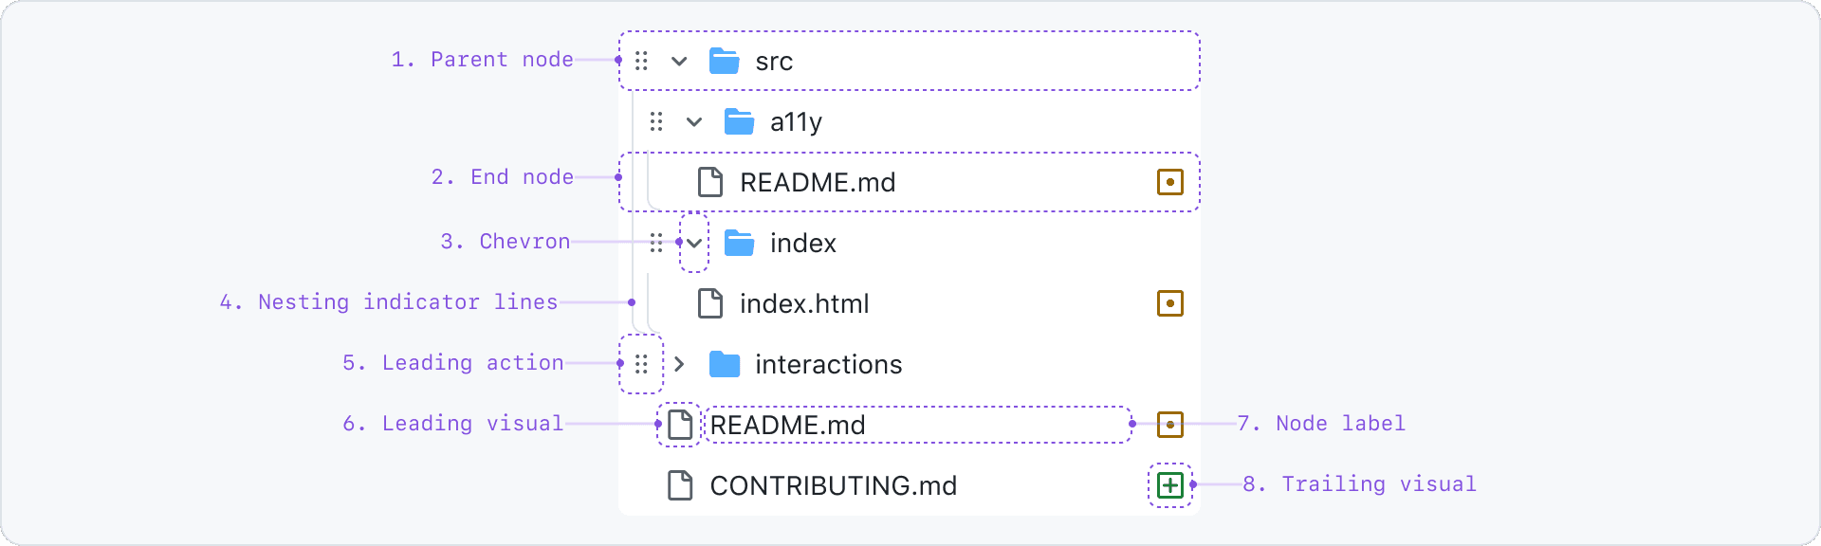Click modified-status icon on index.html row
Screen dimensions: 1821x546
click(x=1170, y=303)
